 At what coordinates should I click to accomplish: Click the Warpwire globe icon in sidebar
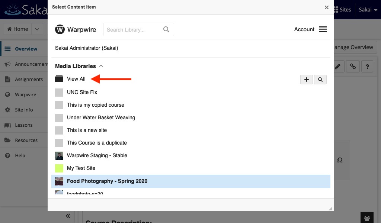pyautogui.click(x=7, y=94)
